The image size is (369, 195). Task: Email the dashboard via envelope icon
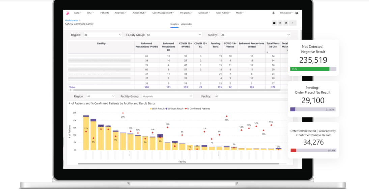pyautogui.click(x=274, y=23)
